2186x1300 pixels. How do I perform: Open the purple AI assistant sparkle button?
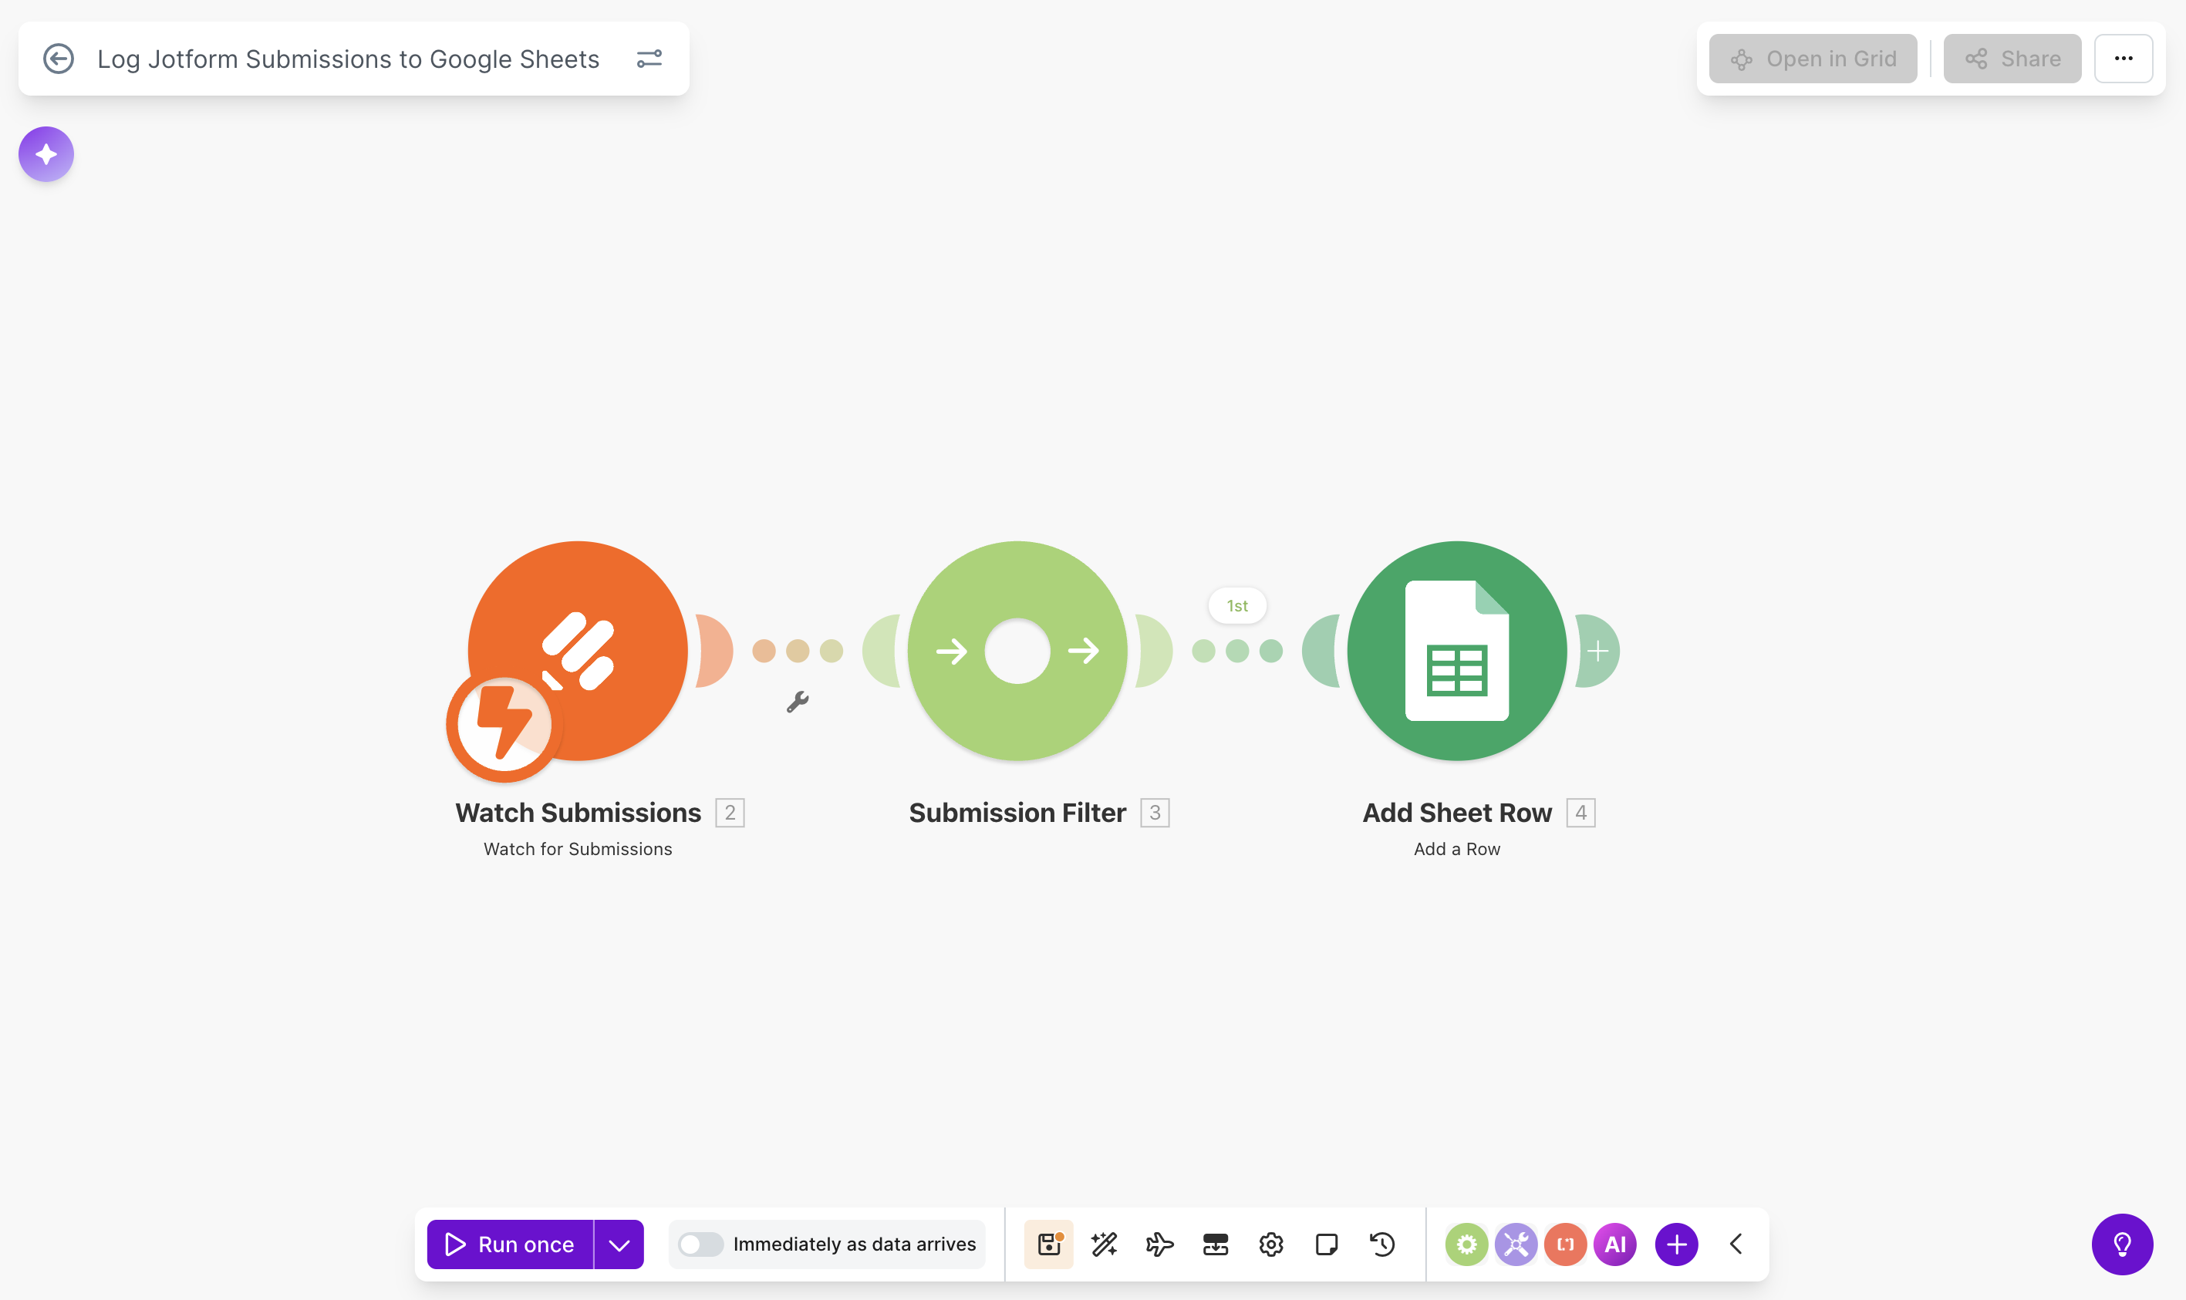coord(46,154)
